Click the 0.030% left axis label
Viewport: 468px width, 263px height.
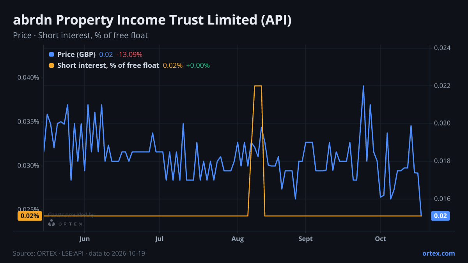(28, 166)
